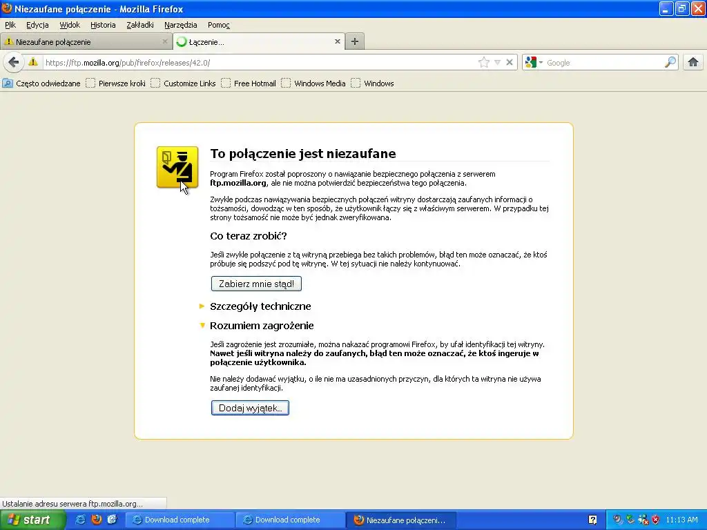
Task: Switch to the Niezaufane połączenie tab
Action: pos(86,41)
